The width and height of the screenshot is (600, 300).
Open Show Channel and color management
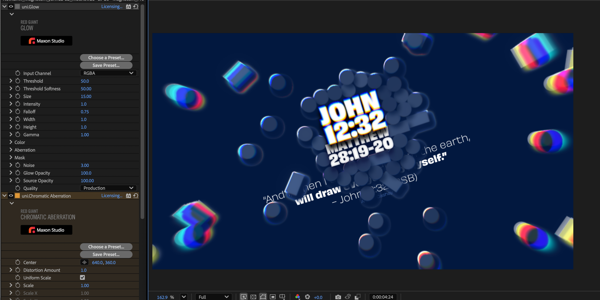(x=297, y=297)
